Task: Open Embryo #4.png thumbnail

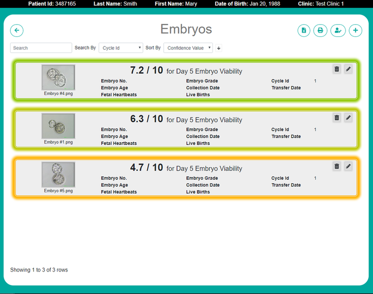Action: tap(58, 77)
